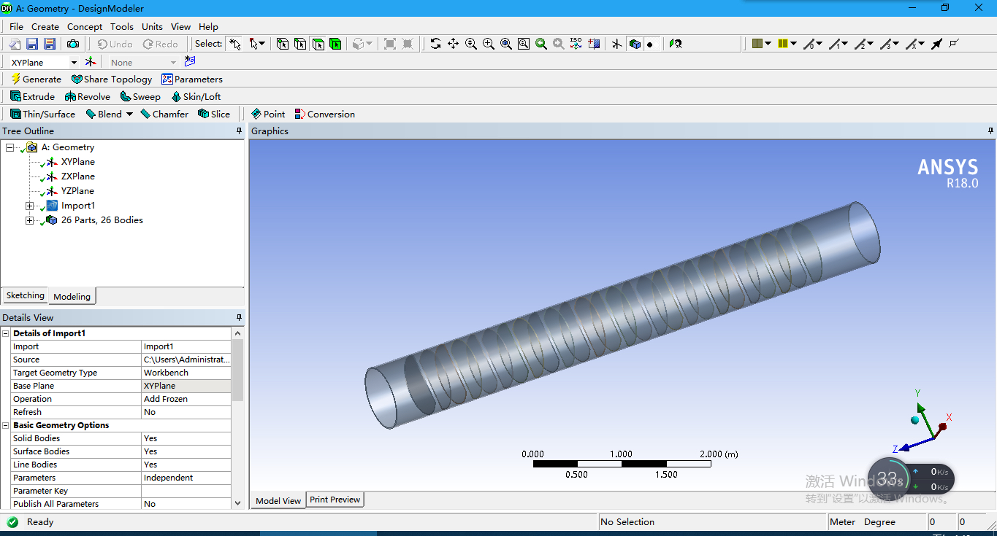Toggle the Display Model button
997x536 pixels.
point(635,44)
